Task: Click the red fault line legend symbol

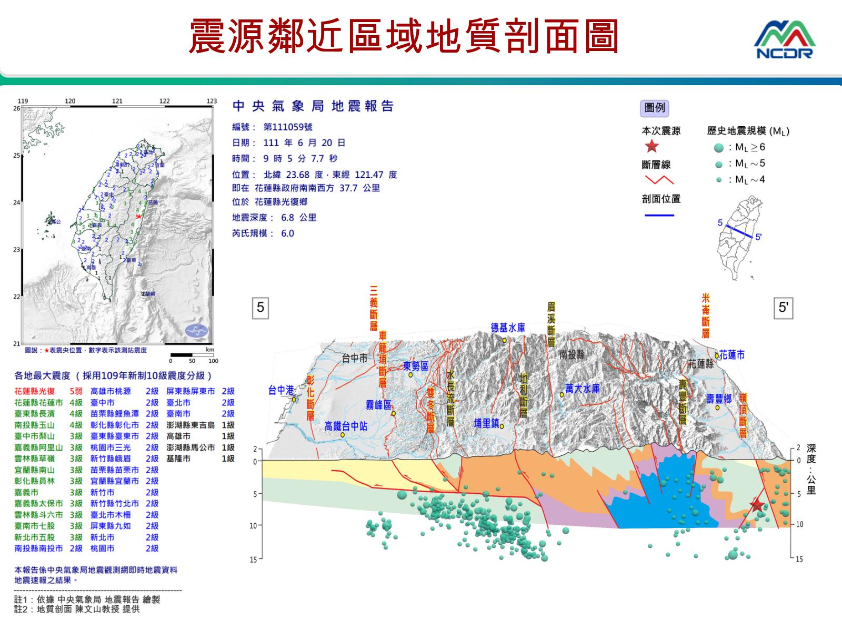Action: [659, 180]
